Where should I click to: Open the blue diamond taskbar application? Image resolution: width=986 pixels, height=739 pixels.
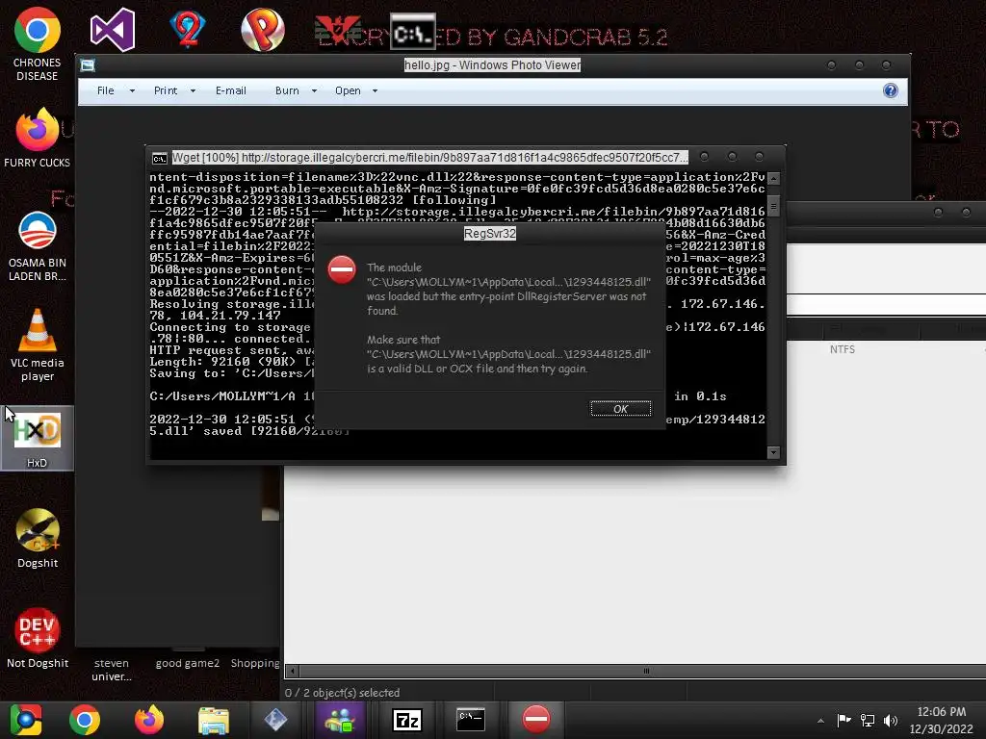pos(275,720)
